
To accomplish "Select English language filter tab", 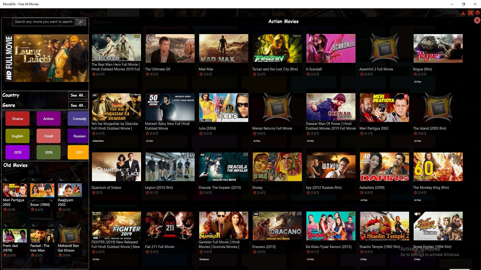I will 18,136.
